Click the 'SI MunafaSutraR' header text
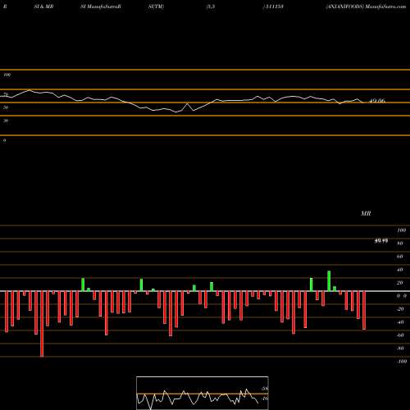 point(101,7)
